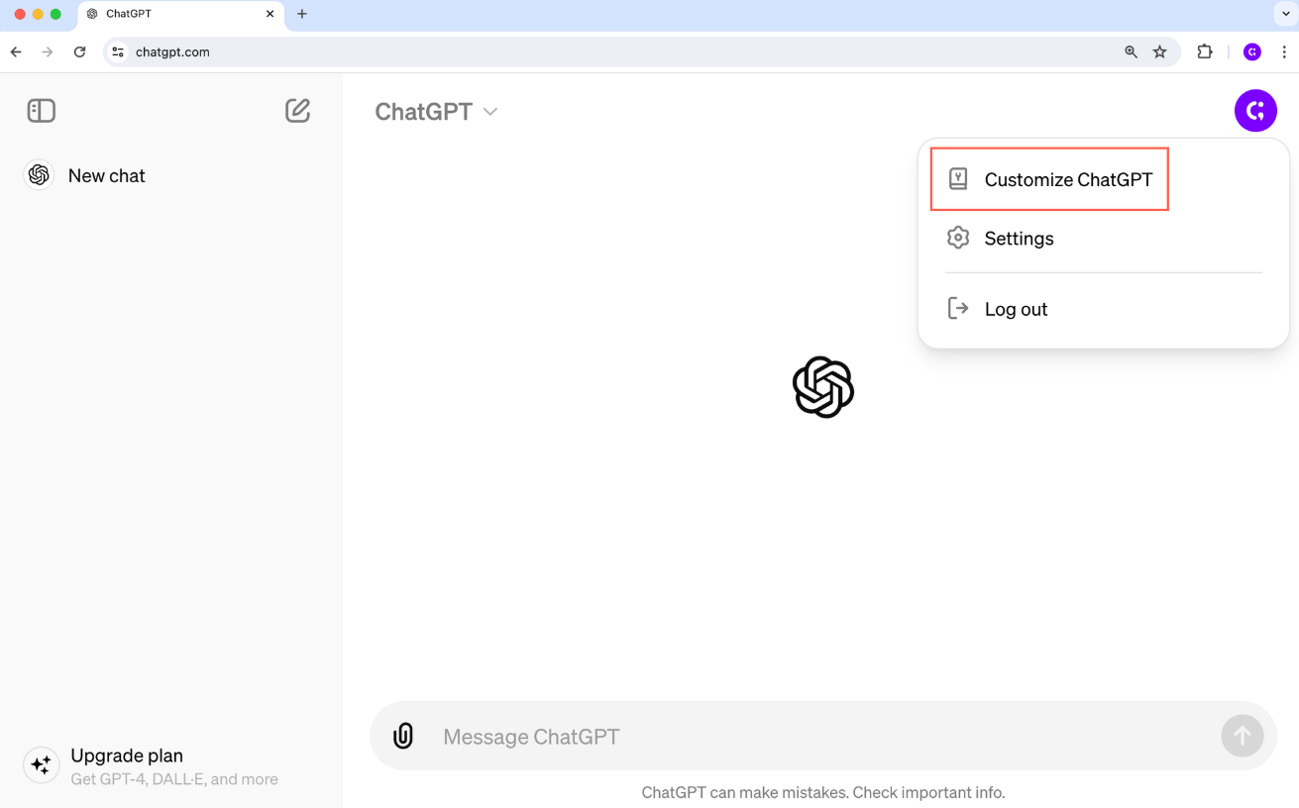Open the purple profile avatar menu
This screenshot has height=808, width=1299.
pos(1255,110)
